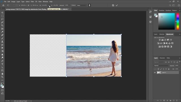Select the Clone Stamp tool
The image size is (181, 102).
2,42
